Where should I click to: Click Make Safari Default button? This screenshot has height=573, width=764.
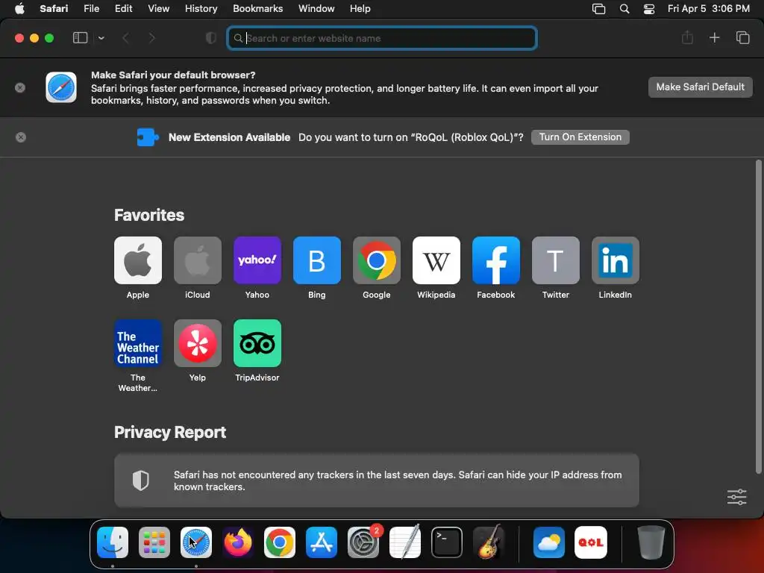(x=700, y=87)
